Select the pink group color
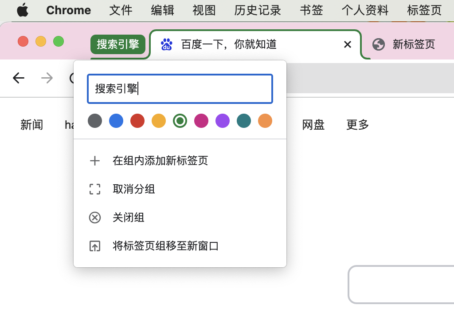 [x=201, y=120]
